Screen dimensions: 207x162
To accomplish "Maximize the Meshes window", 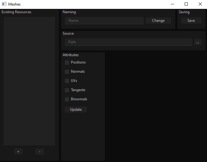I will (x=186, y=4).
